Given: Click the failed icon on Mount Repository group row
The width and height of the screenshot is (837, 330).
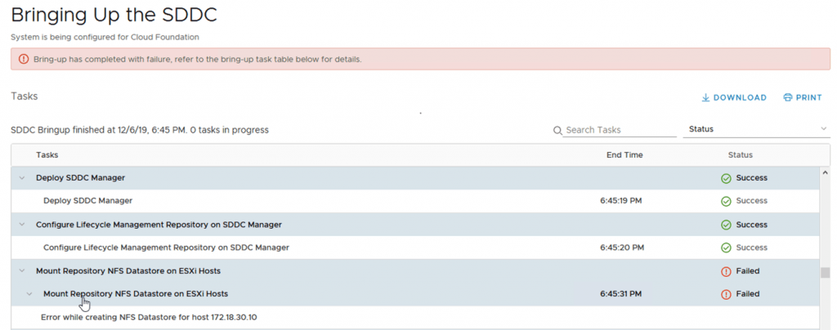Looking at the screenshot, I should (725, 271).
